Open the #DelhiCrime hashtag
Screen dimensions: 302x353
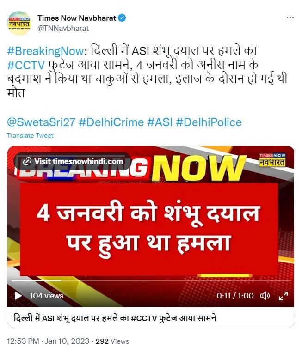pos(111,122)
